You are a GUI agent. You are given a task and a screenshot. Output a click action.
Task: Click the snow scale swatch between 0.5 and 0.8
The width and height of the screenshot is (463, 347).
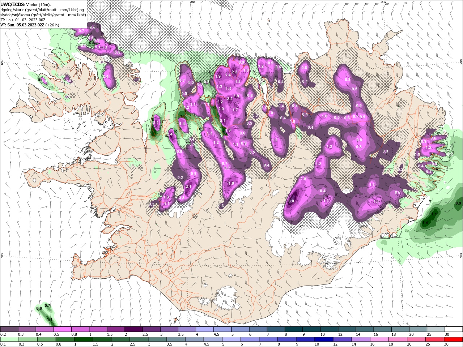point(62,329)
